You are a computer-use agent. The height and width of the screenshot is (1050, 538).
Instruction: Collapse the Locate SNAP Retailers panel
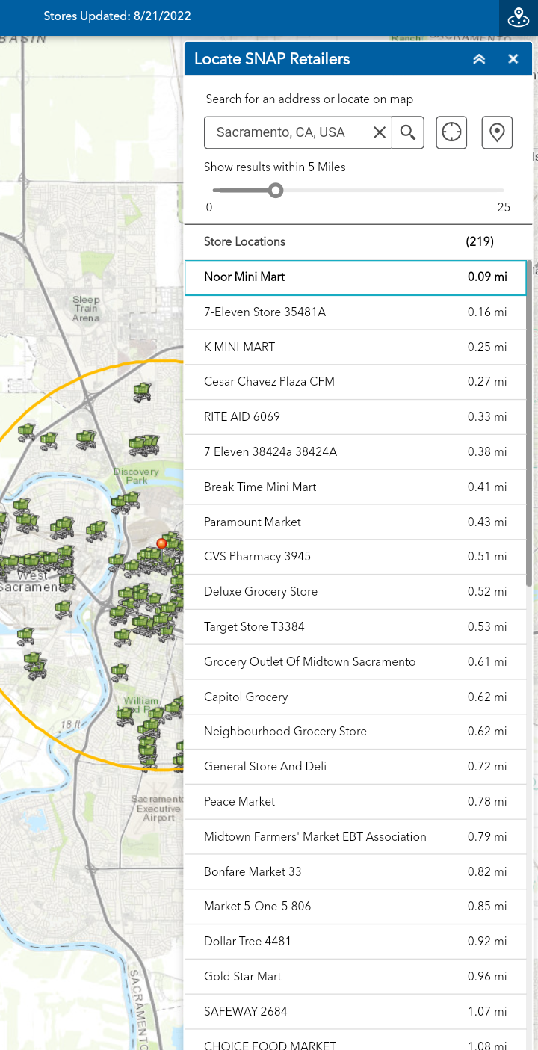[479, 59]
